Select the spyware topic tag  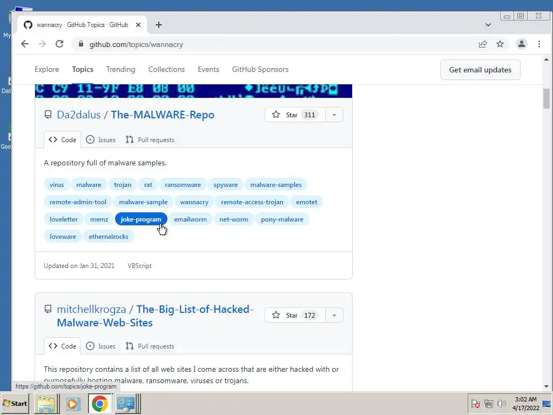tap(225, 185)
